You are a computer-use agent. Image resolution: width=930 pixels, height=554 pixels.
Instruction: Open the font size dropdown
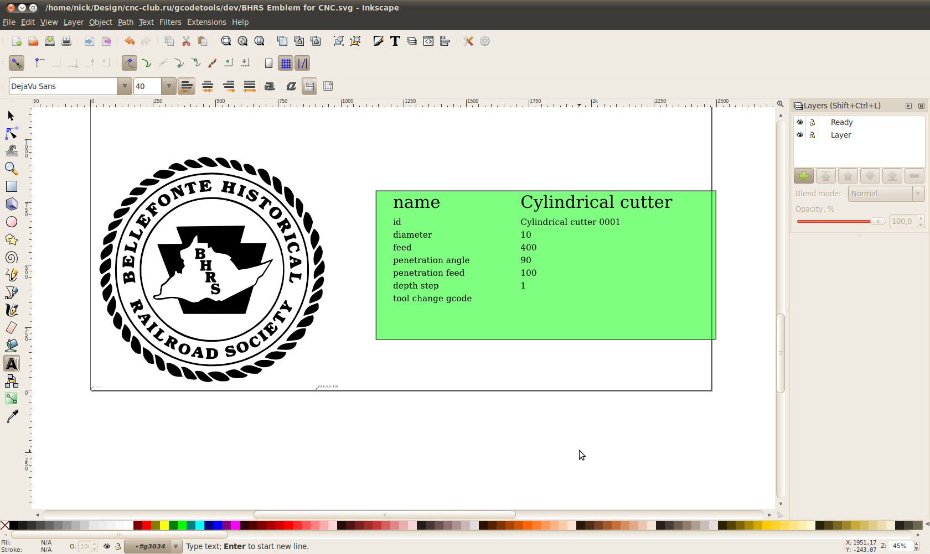169,86
